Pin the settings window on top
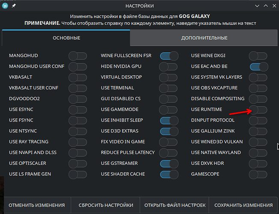 coord(14,6)
